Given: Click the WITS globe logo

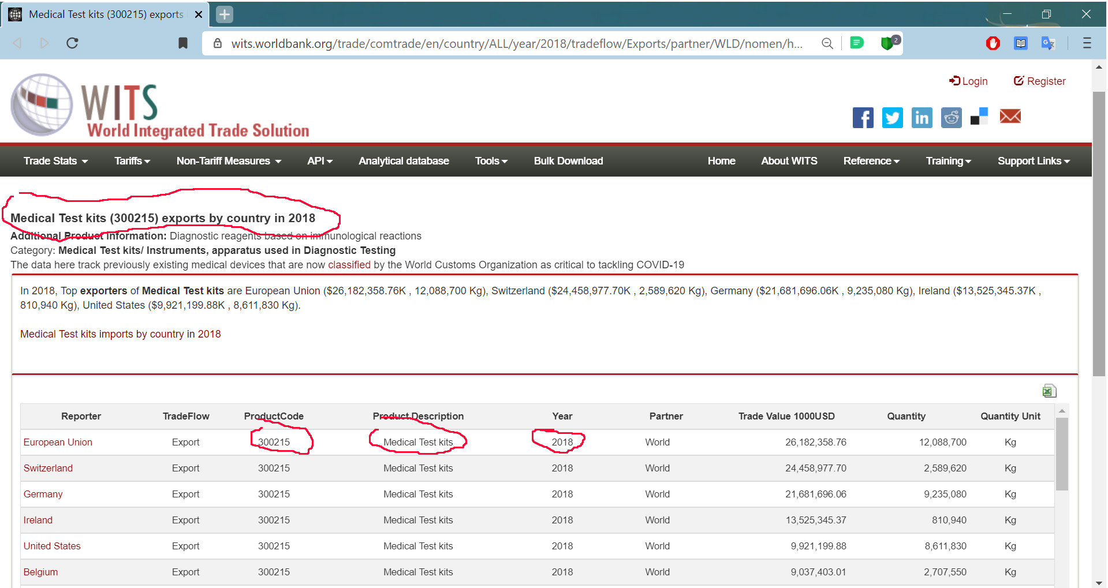Looking at the screenshot, I should [41, 104].
